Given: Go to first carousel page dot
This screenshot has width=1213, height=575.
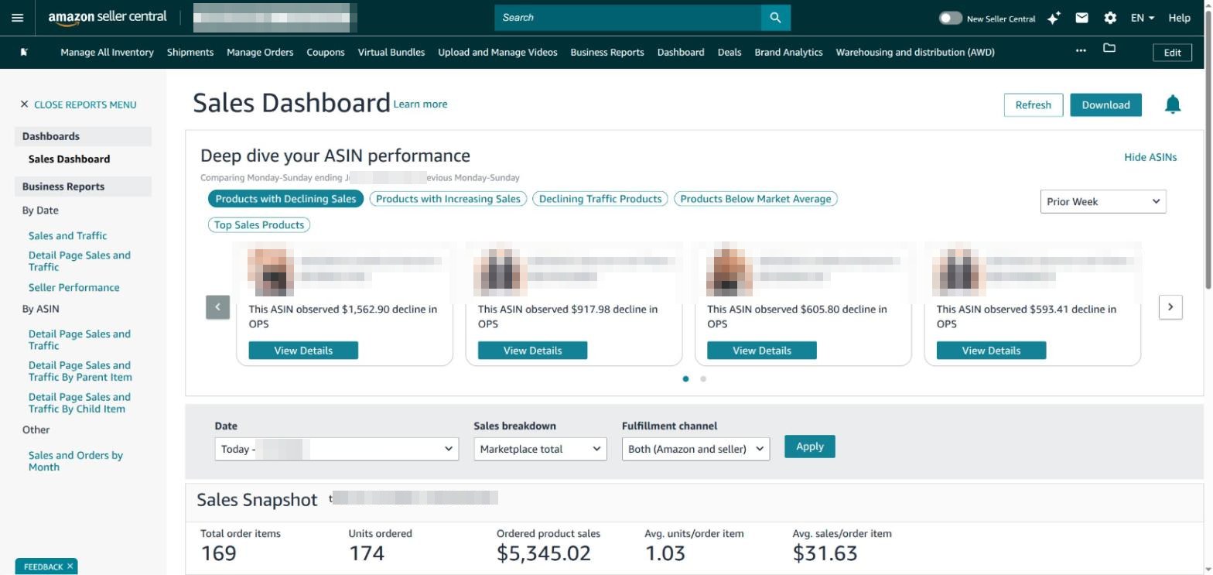Looking at the screenshot, I should [685, 379].
